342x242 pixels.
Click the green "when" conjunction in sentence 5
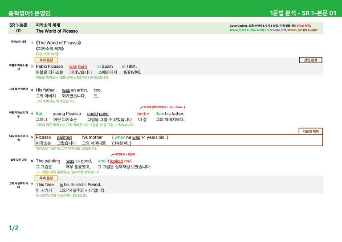click(120, 137)
